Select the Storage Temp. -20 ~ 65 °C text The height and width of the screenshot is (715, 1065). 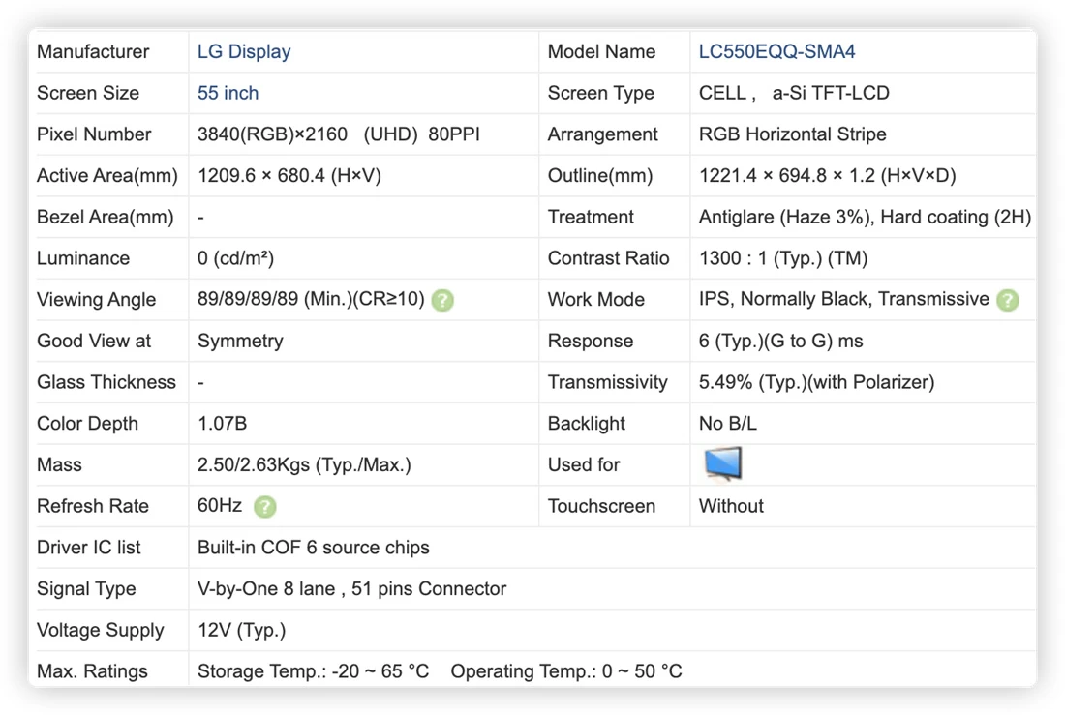click(313, 671)
